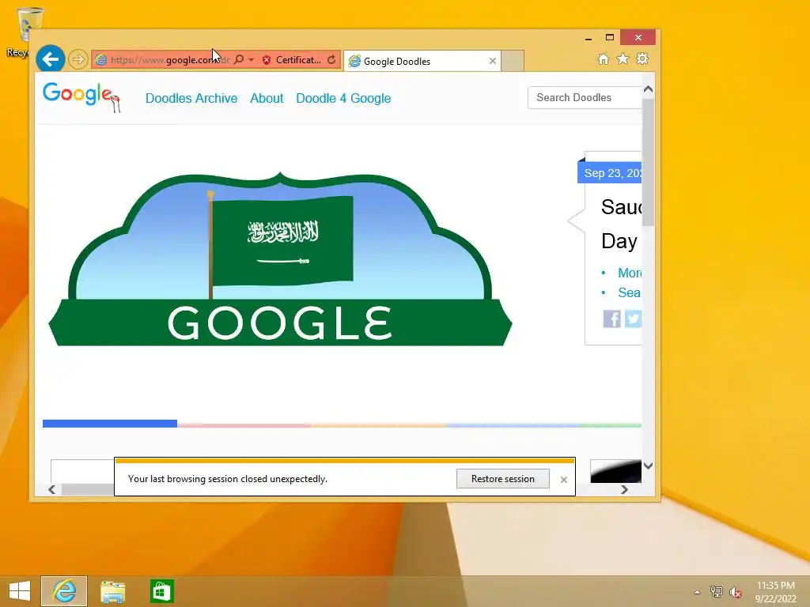This screenshot has height=607, width=810.
Task: Focus the Search Doodles field
Action: click(585, 97)
